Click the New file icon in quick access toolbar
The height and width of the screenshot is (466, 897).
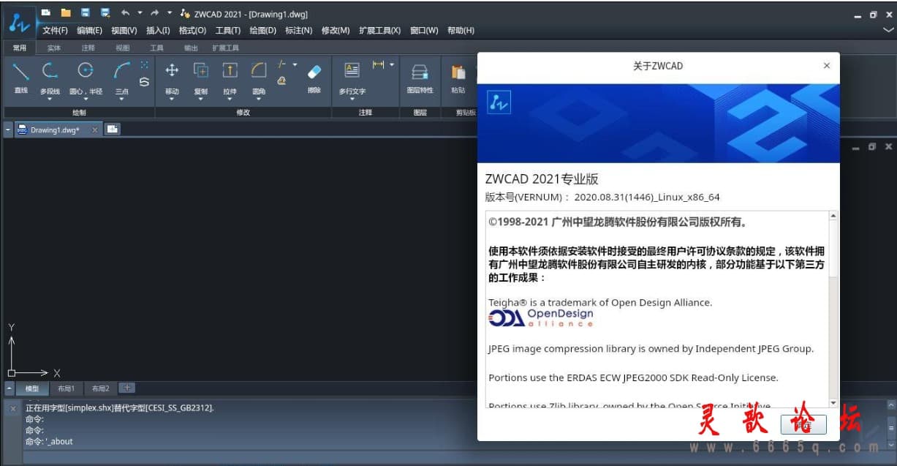[x=46, y=12]
